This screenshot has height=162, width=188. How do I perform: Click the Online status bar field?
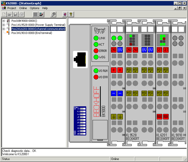click(x=122, y=159)
